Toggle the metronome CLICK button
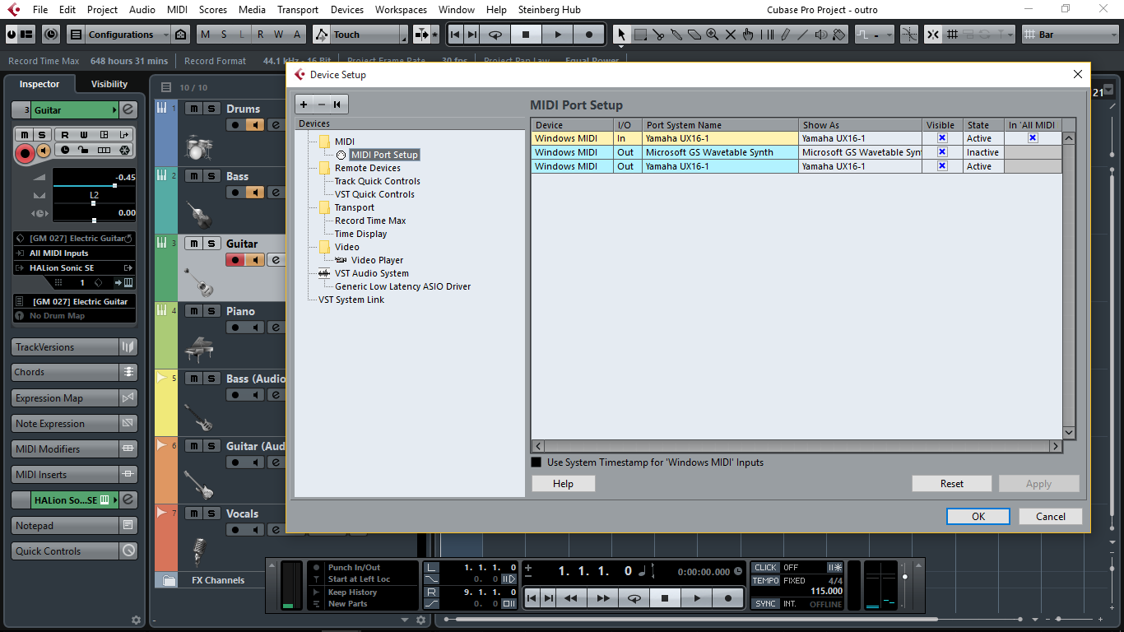Screen dimensions: 1124x632 click(765, 568)
